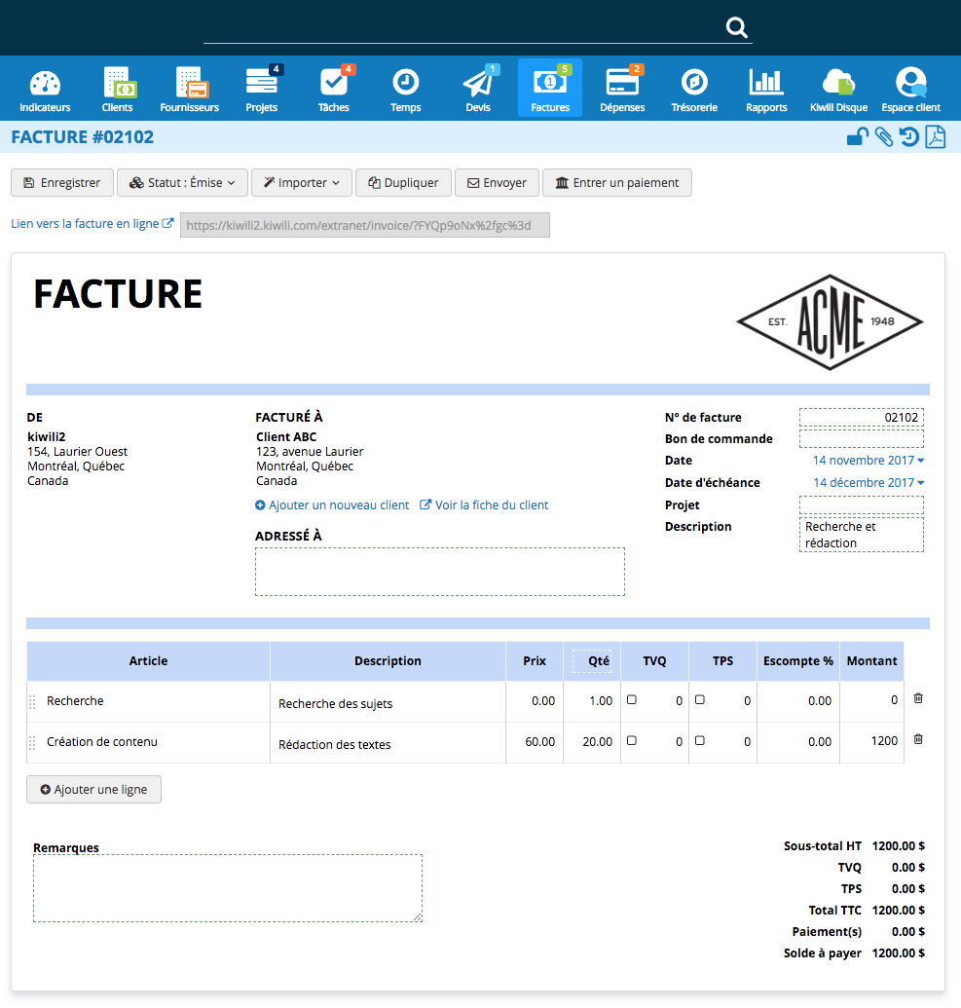Delete the Recherche line with trash icon

918,698
